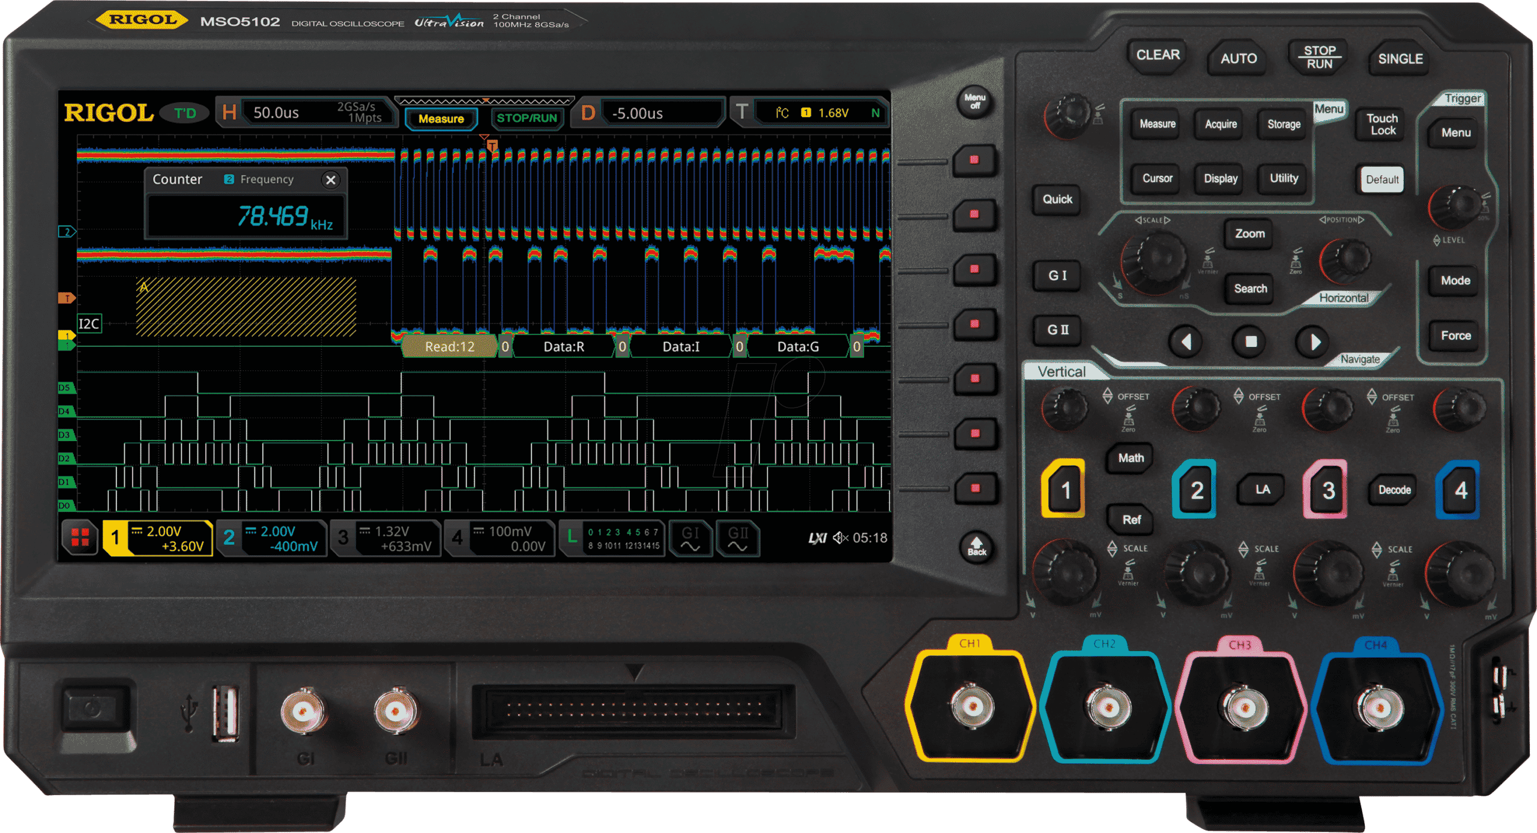Open the on-screen Measure menu
Screen dimensions: 1537x833
(441, 118)
